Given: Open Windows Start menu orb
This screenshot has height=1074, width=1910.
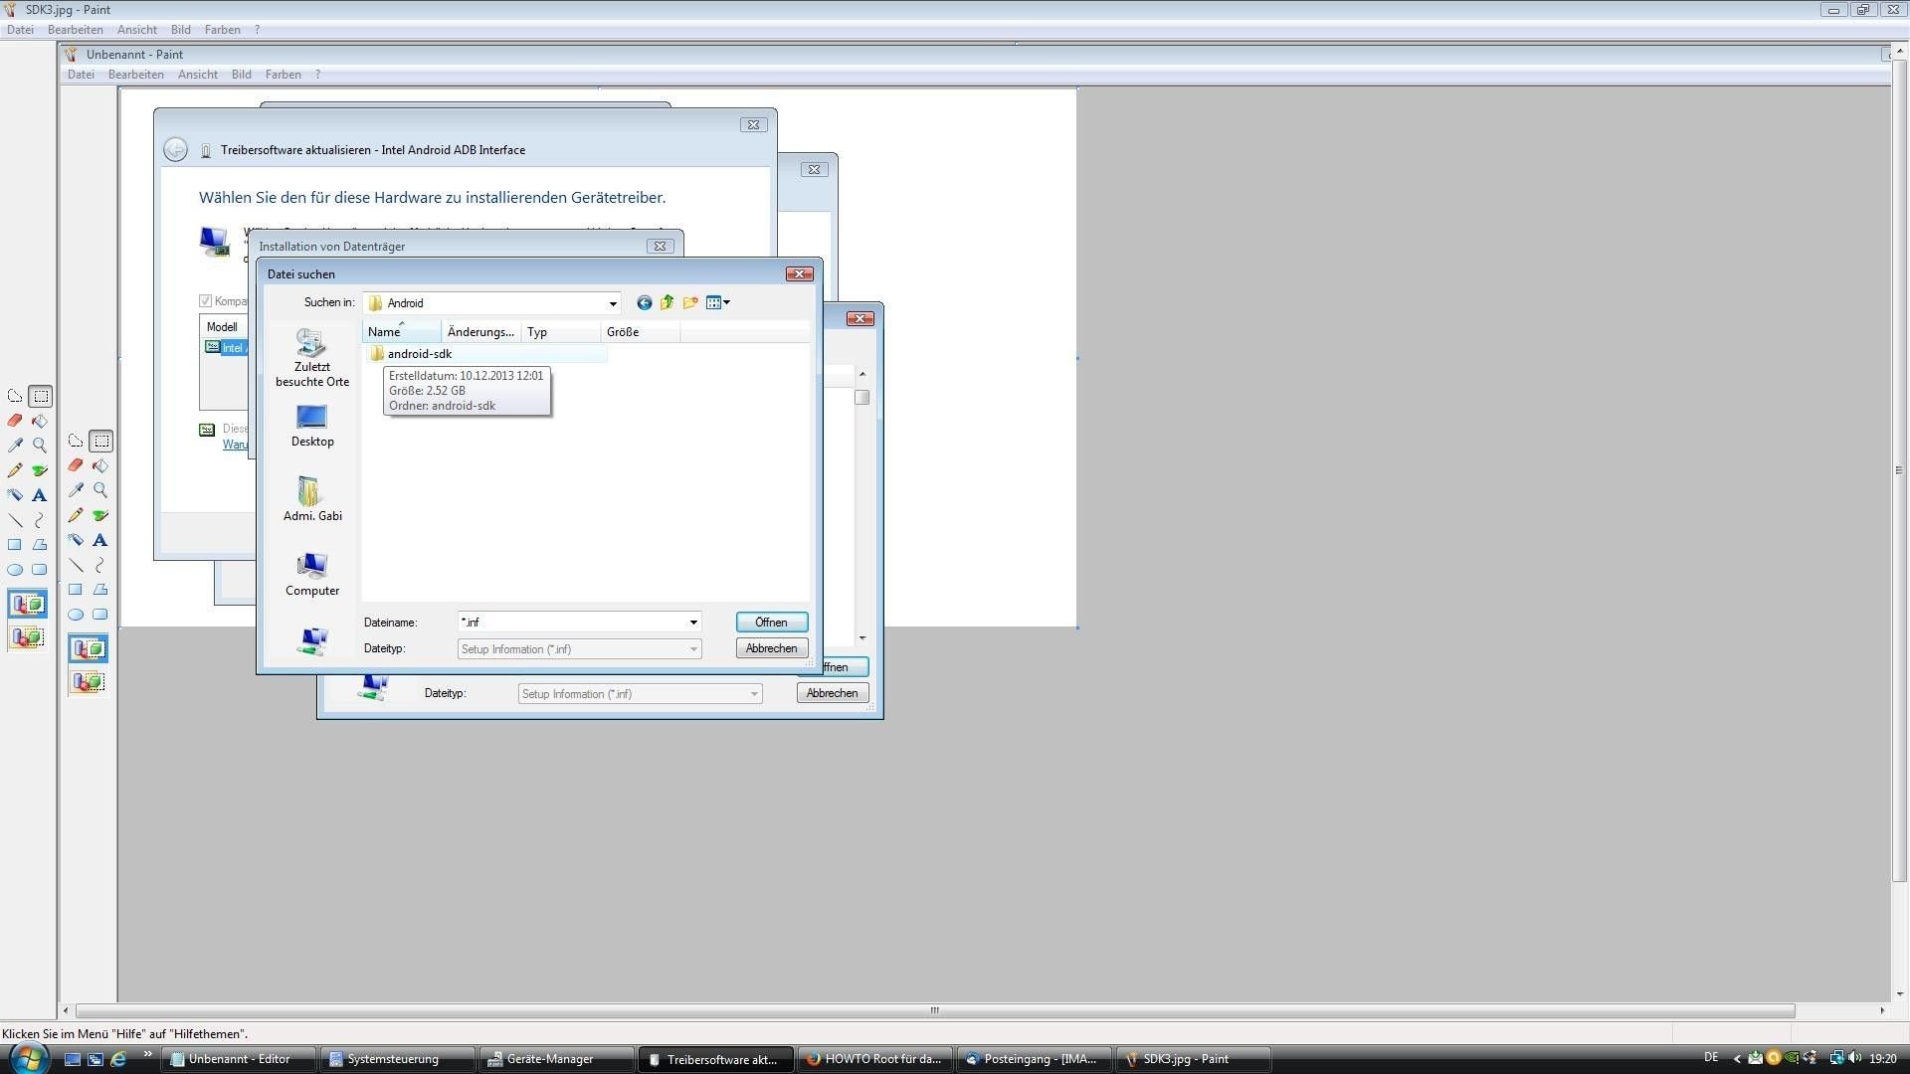Looking at the screenshot, I should 27,1057.
